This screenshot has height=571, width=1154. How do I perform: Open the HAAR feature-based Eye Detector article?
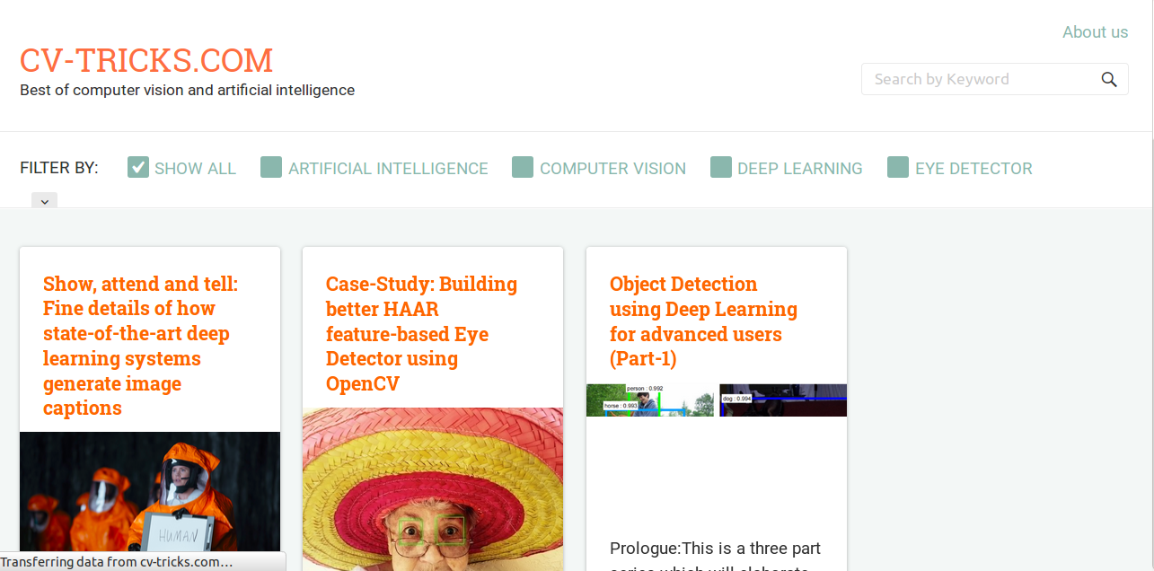(422, 334)
